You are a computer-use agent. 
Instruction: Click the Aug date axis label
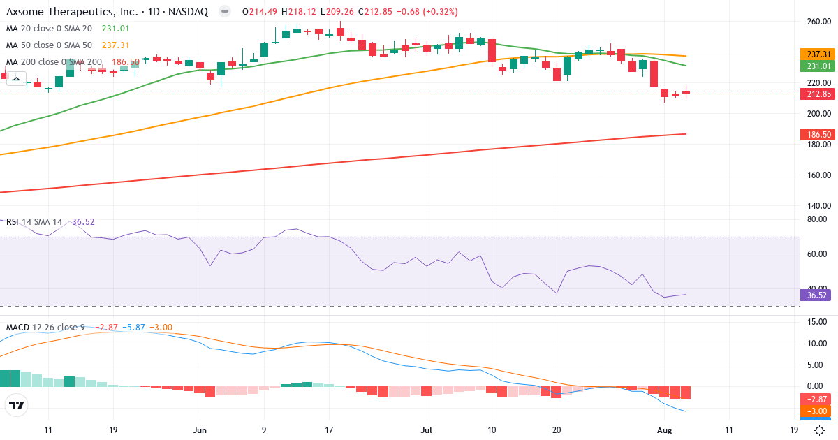664,431
